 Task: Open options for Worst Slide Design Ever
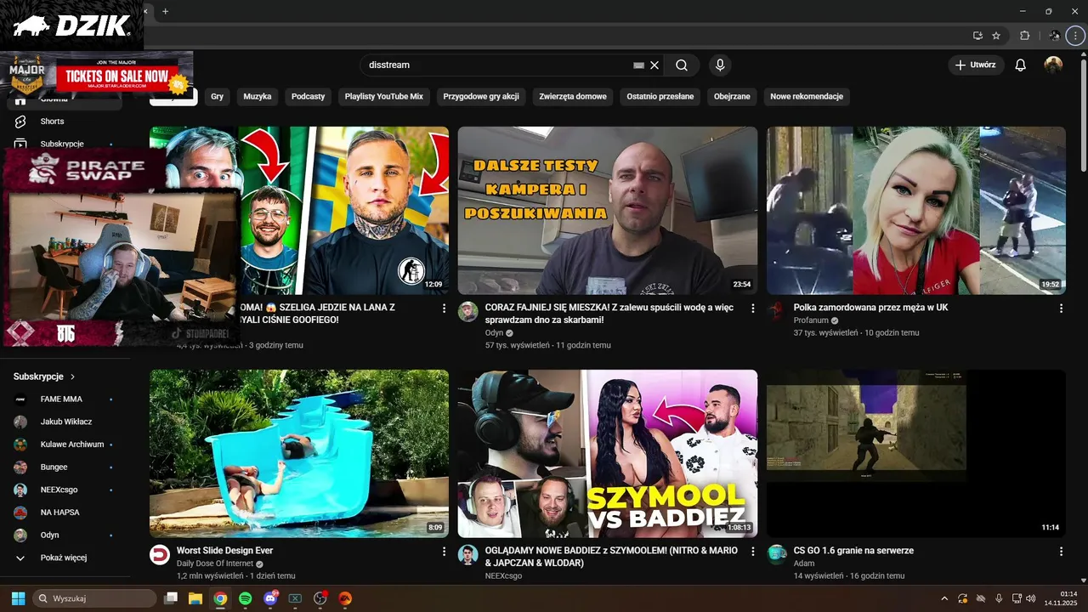[x=444, y=551]
